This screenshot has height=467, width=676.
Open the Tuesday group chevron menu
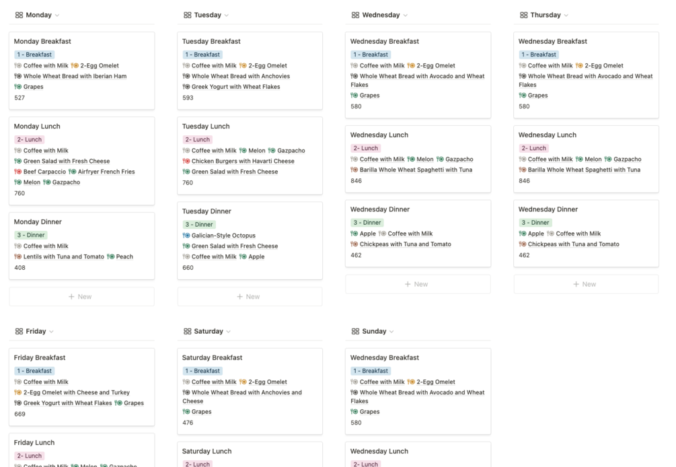tap(227, 15)
